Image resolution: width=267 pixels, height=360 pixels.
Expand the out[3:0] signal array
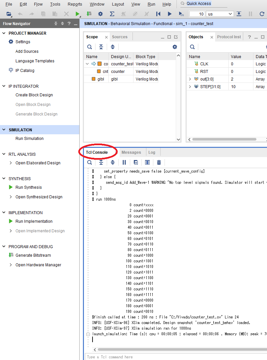(190, 79)
